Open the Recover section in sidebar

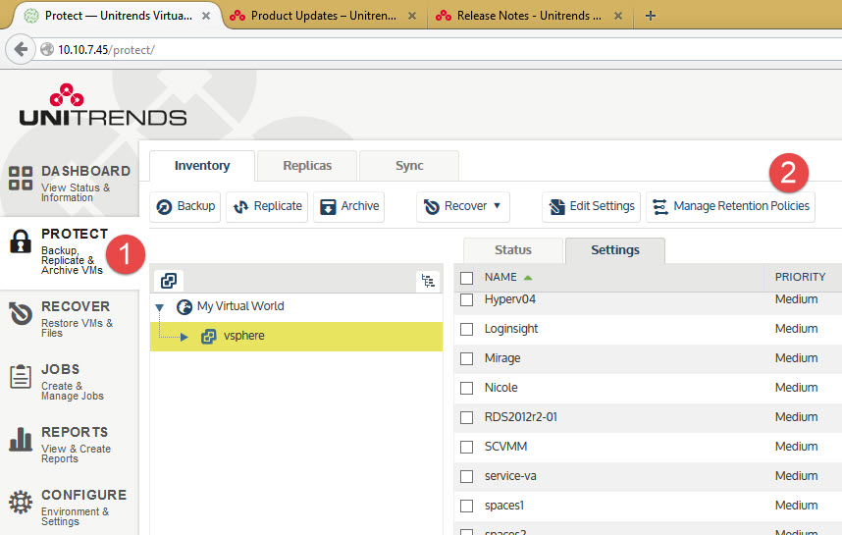tap(70, 318)
